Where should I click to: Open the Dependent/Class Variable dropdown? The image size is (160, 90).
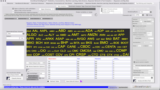point(16,33)
